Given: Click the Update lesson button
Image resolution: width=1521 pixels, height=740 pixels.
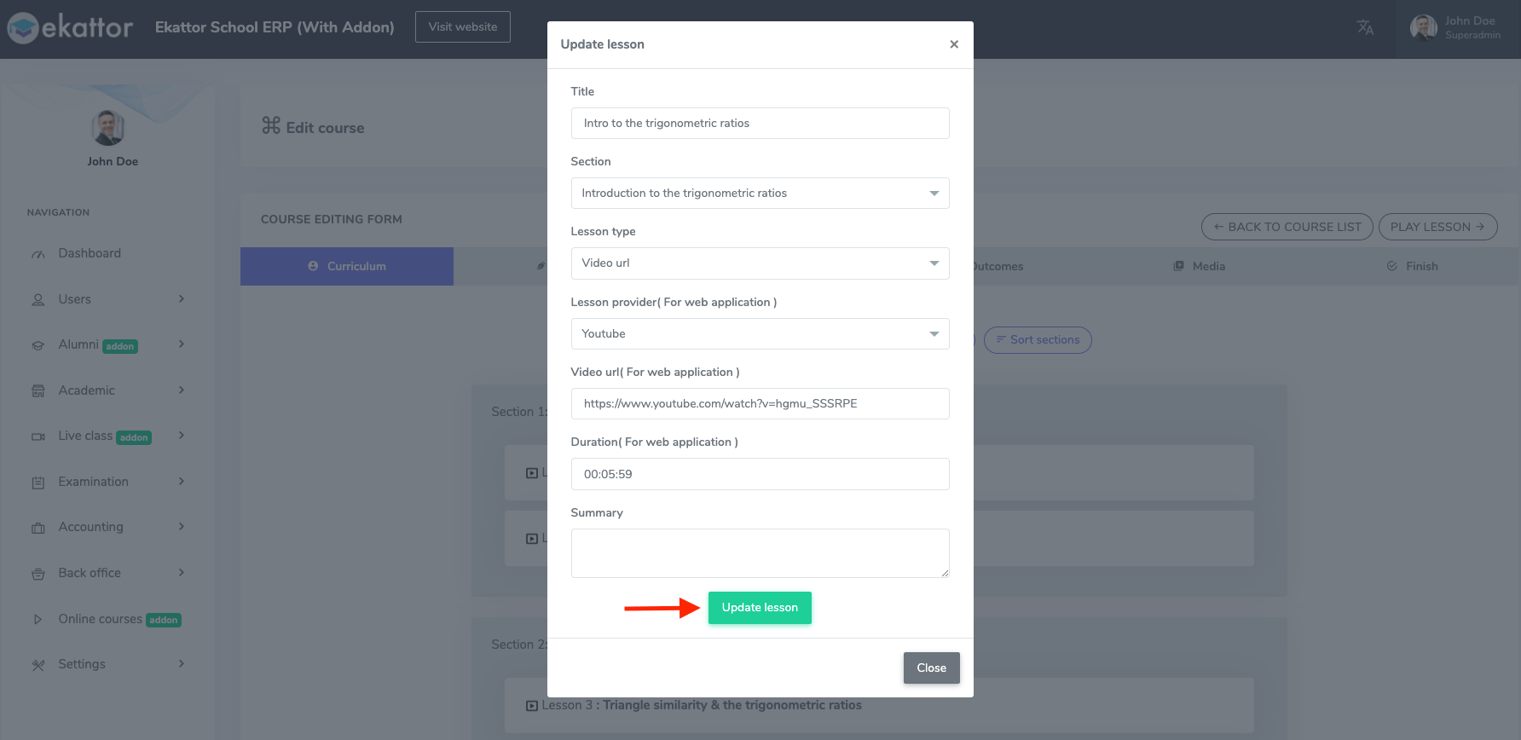Looking at the screenshot, I should 760,607.
